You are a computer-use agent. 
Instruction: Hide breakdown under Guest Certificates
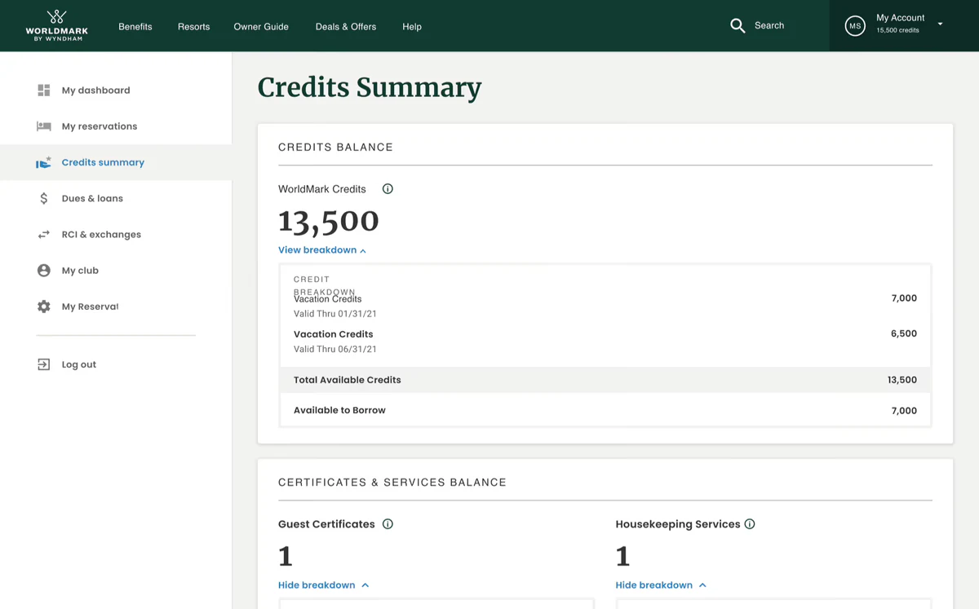pos(324,585)
